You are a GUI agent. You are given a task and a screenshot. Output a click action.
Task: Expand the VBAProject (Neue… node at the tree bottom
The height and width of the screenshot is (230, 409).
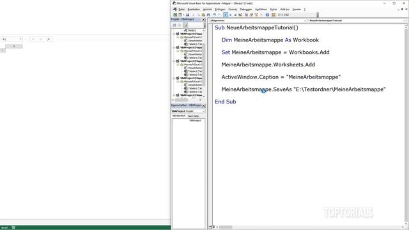(174, 95)
